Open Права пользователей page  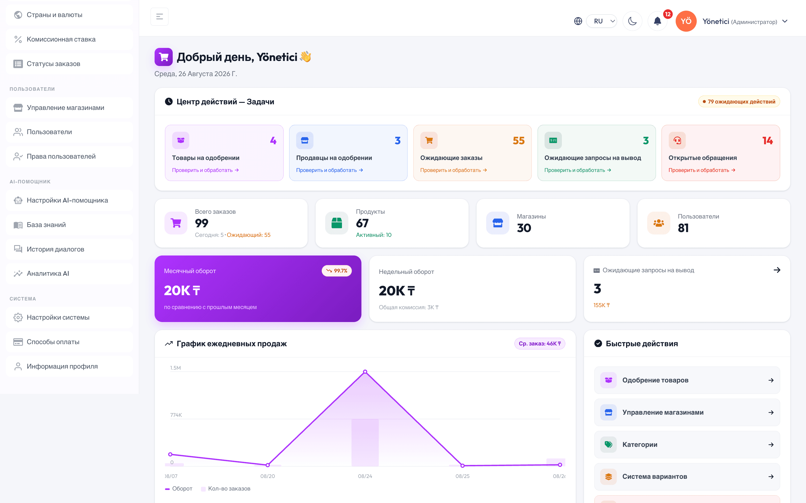click(x=69, y=156)
